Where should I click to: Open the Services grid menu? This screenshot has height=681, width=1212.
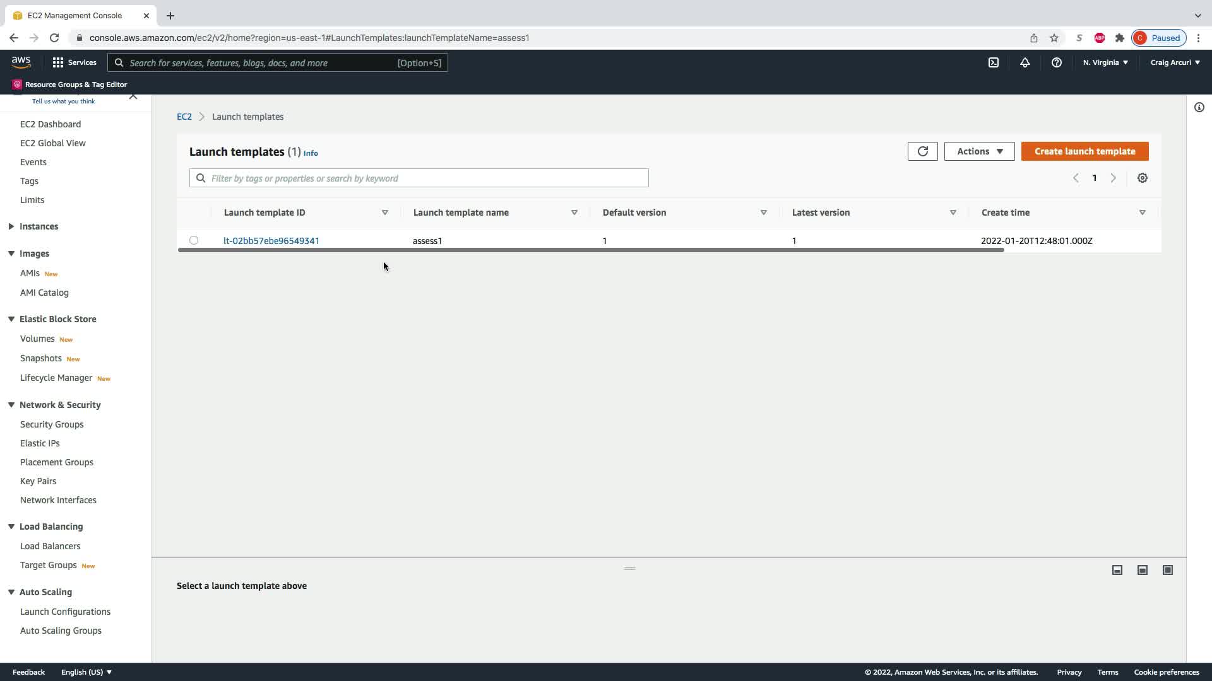pyautogui.click(x=74, y=62)
